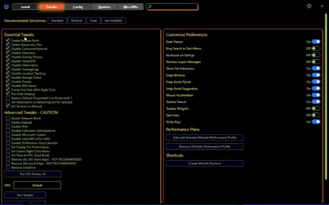Screen dimensions: 329x205
Task: Open the DNS Default dropdown
Action: [37, 185]
